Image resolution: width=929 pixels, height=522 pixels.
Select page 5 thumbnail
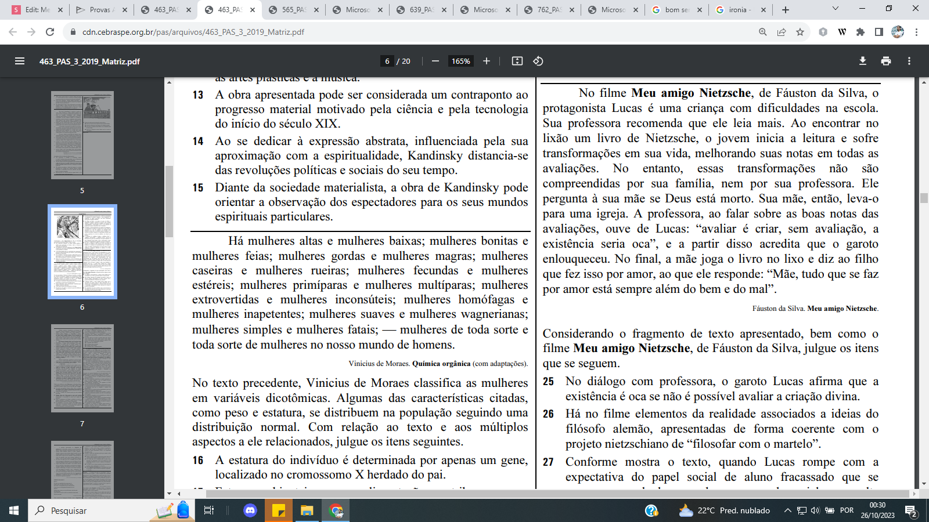[82, 135]
